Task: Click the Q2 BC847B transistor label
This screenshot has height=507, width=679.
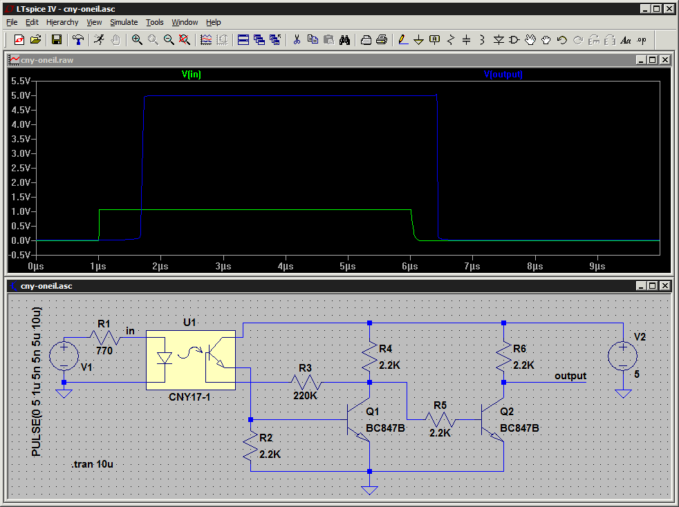Action: click(x=519, y=428)
